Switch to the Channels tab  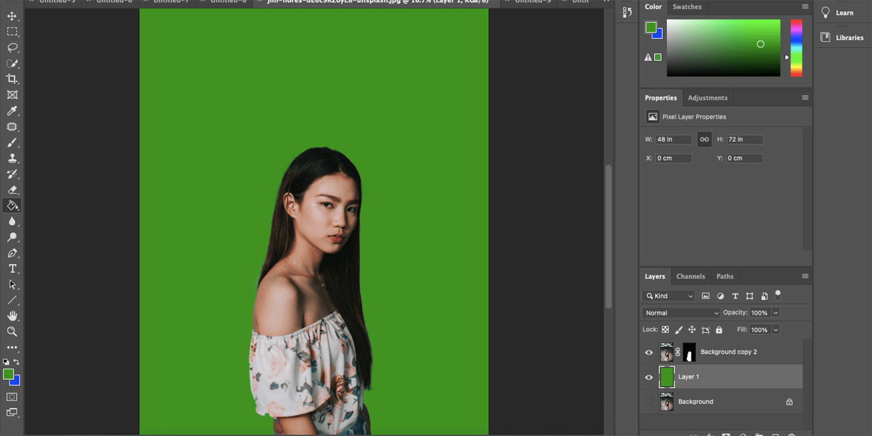coord(690,277)
